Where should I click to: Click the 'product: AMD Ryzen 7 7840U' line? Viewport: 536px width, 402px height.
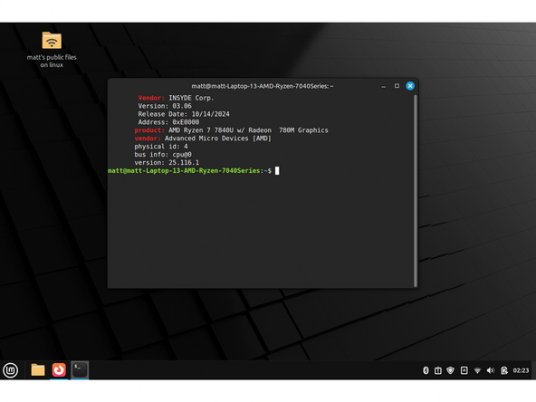pyautogui.click(x=232, y=130)
